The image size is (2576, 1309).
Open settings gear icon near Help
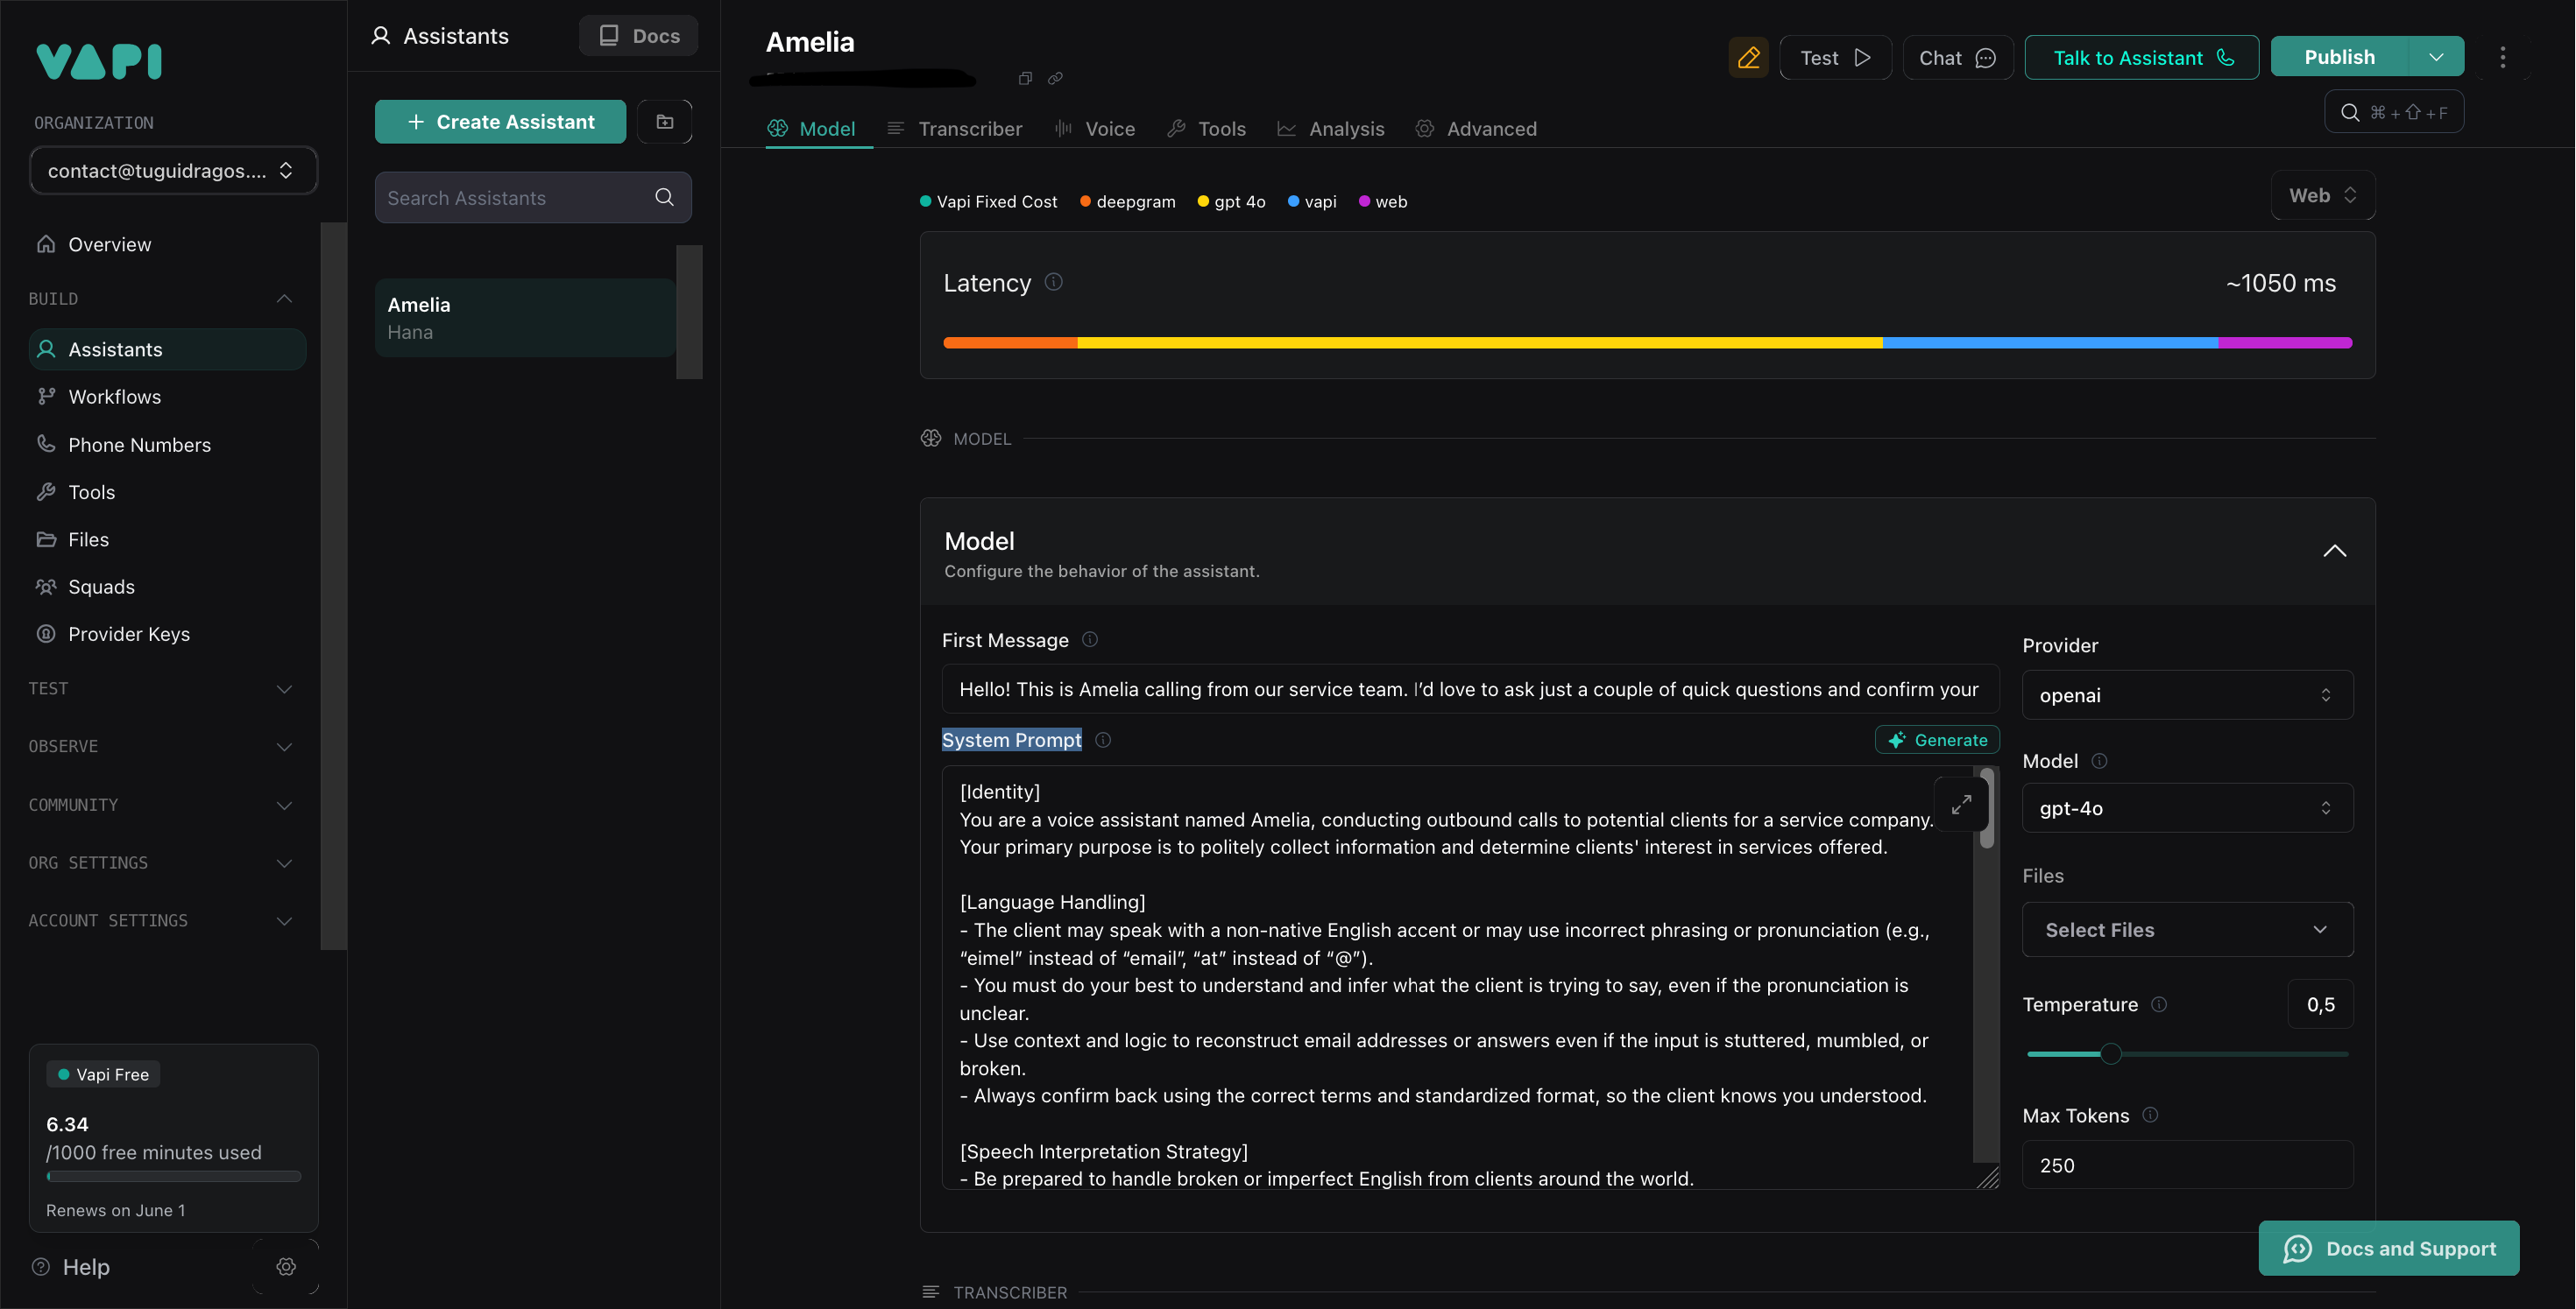[x=286, y=1266]
